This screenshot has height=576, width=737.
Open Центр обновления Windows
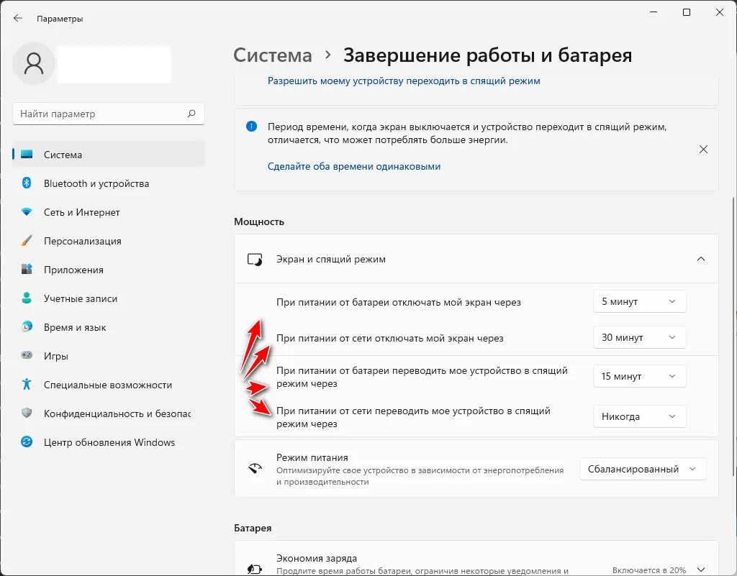(x=109, y=442)
